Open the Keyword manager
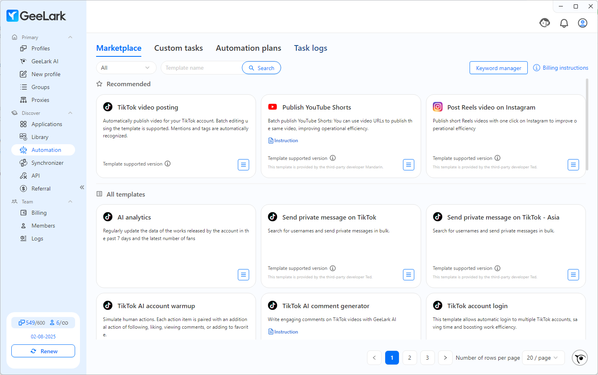 [x=498, y=68]
